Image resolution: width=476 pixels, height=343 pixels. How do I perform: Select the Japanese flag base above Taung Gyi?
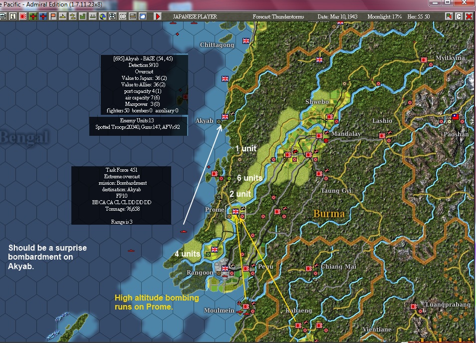[x=319, y=173]
